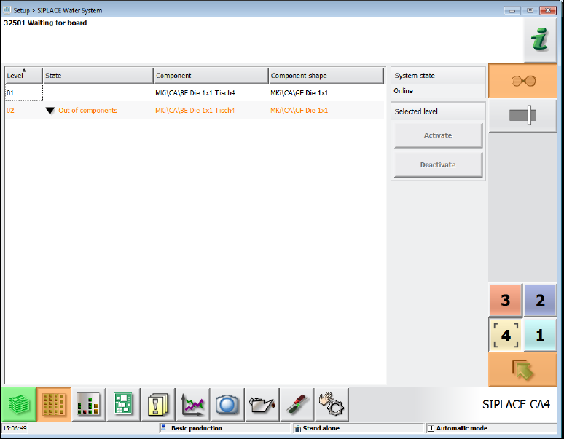Open the green information icon
The width and height of the screenshot is (564, 439).
point(540,40)
